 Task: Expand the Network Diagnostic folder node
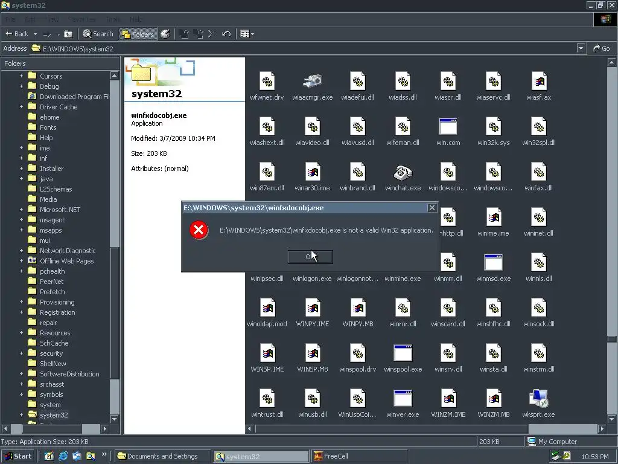point(21,251)
